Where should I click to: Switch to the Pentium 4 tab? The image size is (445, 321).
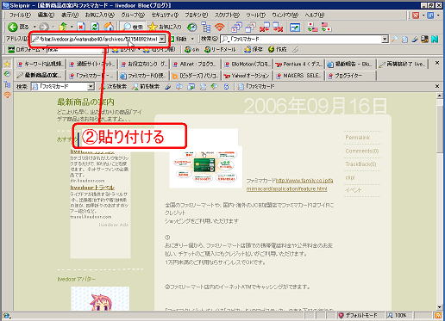[x=299, y=64]
